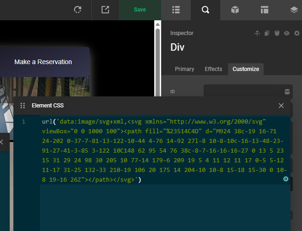
Task: Duplicate the Div element
Action: click(x=267, y=33)
